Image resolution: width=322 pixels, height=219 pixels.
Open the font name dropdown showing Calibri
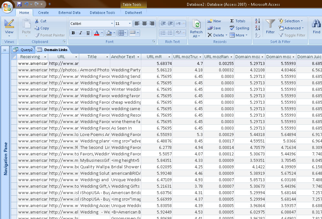tap(112, 24)
